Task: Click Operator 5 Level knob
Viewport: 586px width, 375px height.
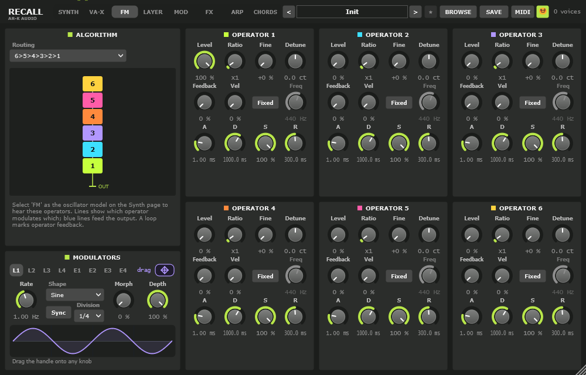Action: pos(338,234)
